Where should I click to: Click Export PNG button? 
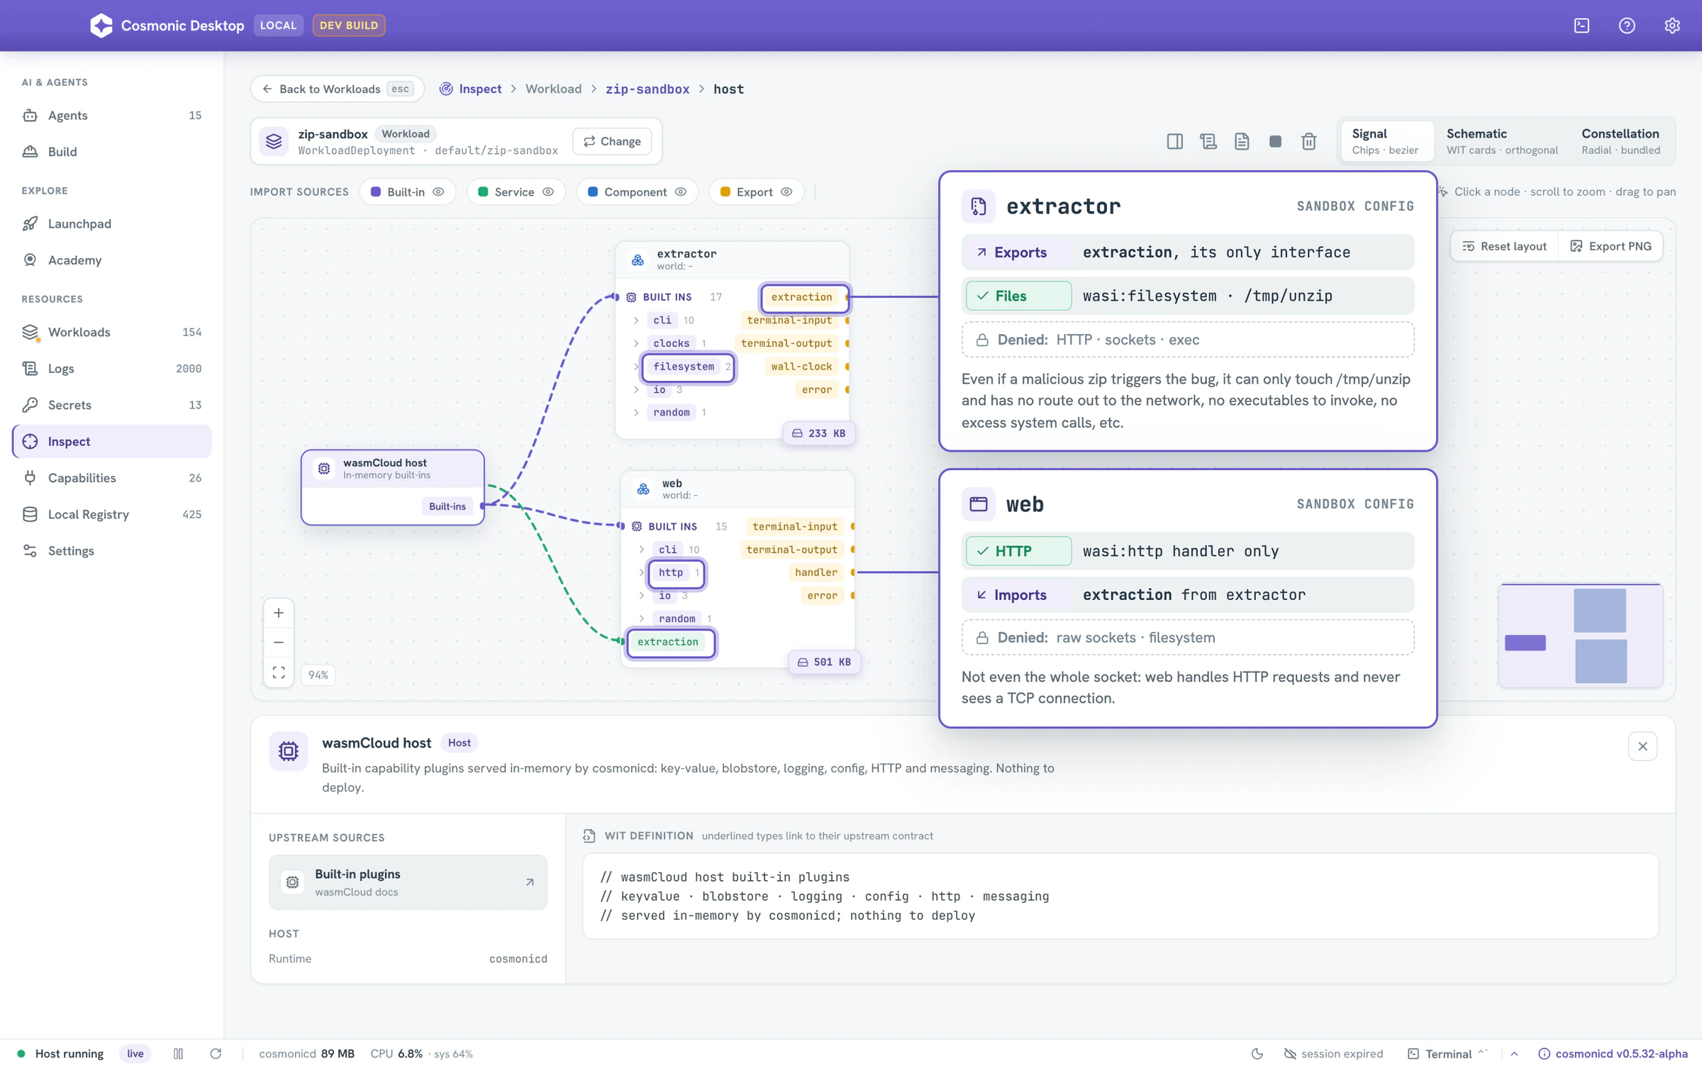(1611, 246)
